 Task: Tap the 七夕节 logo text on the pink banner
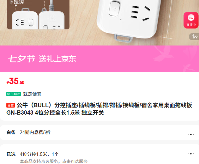coord(22,59)
